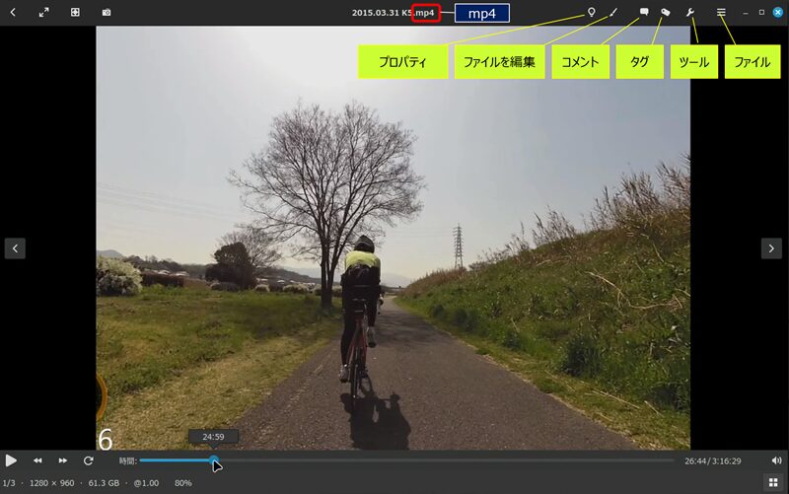Close the viewer with the blue X
The height and width of the screenshot is (494, 789).
pos(778,12)
